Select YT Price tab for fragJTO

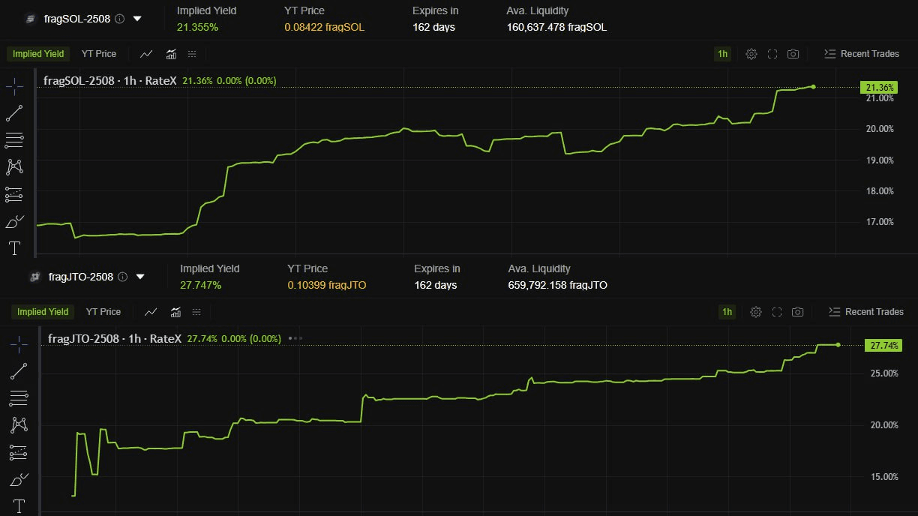pos(103,312)
